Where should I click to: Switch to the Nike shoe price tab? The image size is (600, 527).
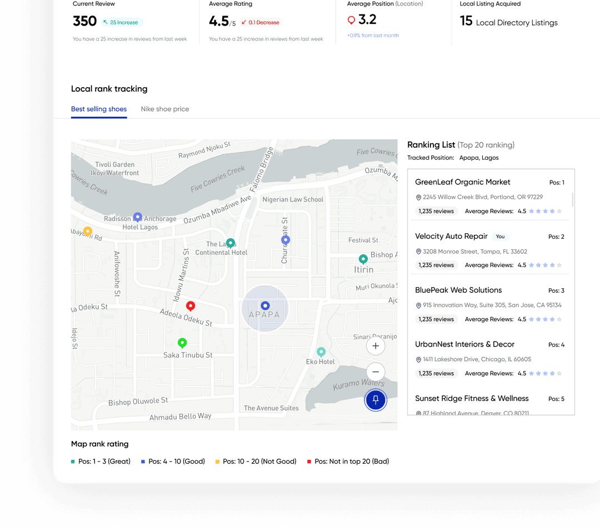click(x=165, y=109)
